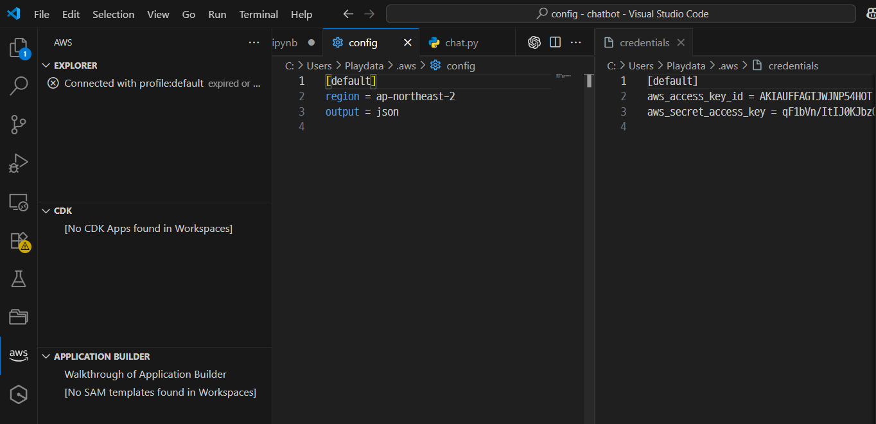Close the config tab
876x424 pixels.
408,42
